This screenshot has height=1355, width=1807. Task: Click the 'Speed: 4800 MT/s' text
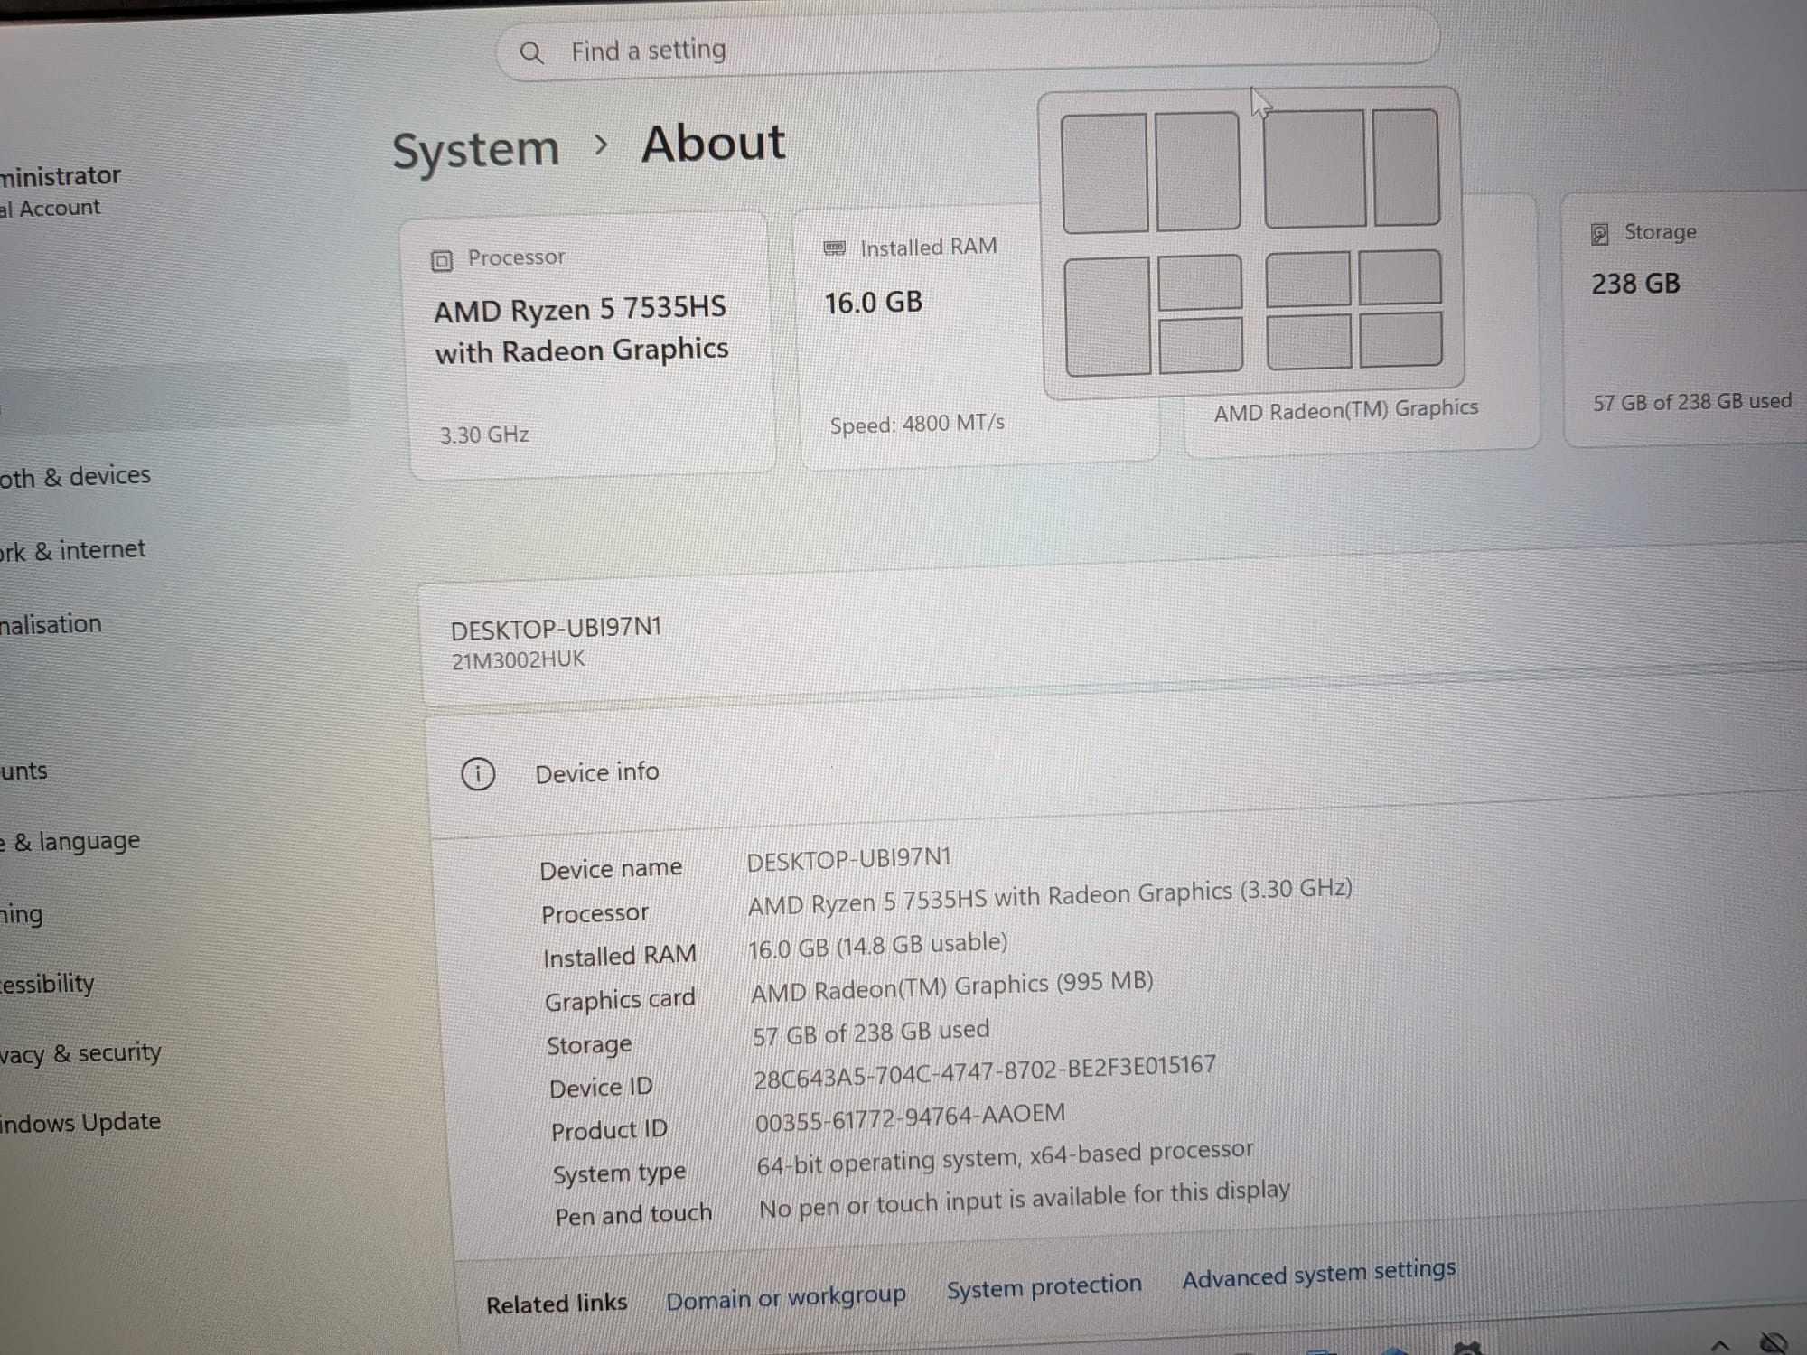[917, 424]
